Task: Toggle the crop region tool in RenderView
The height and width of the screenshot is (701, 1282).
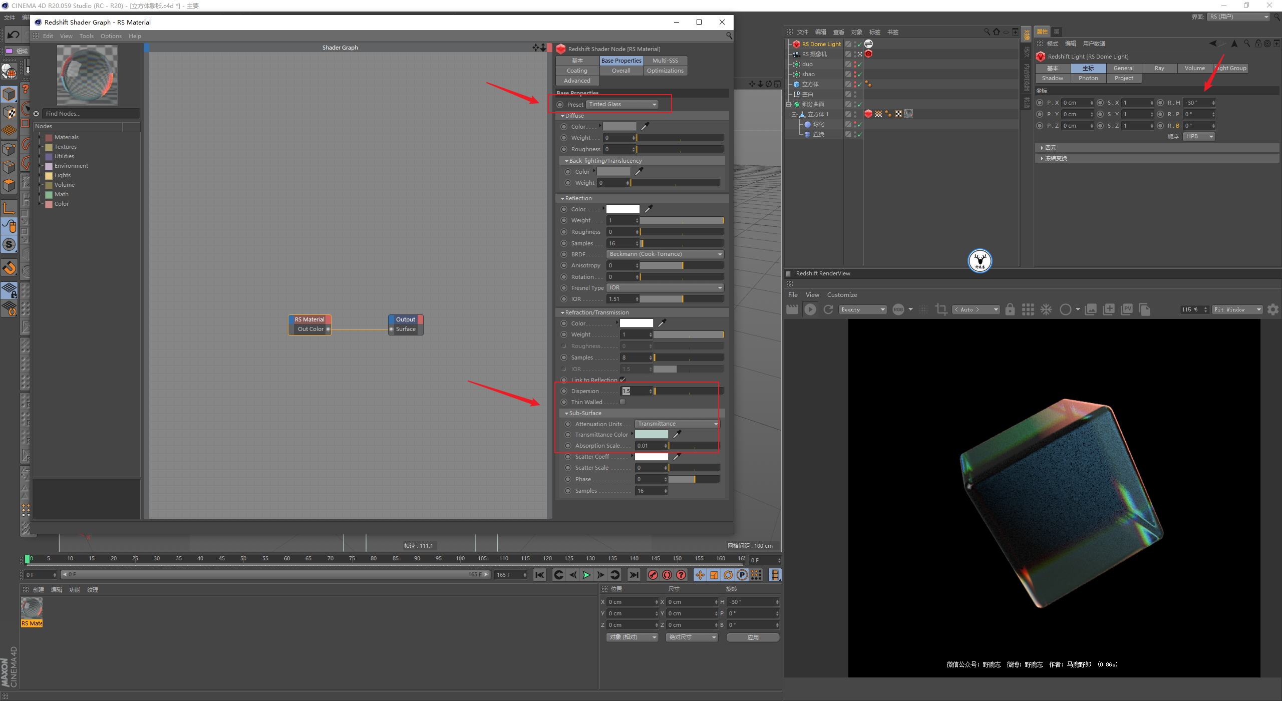Action: pyautogui.click(x=941, y=309)
